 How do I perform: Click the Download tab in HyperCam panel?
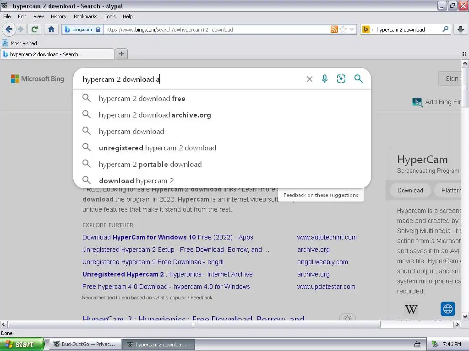pyautogui.click(x=410, y=190)
